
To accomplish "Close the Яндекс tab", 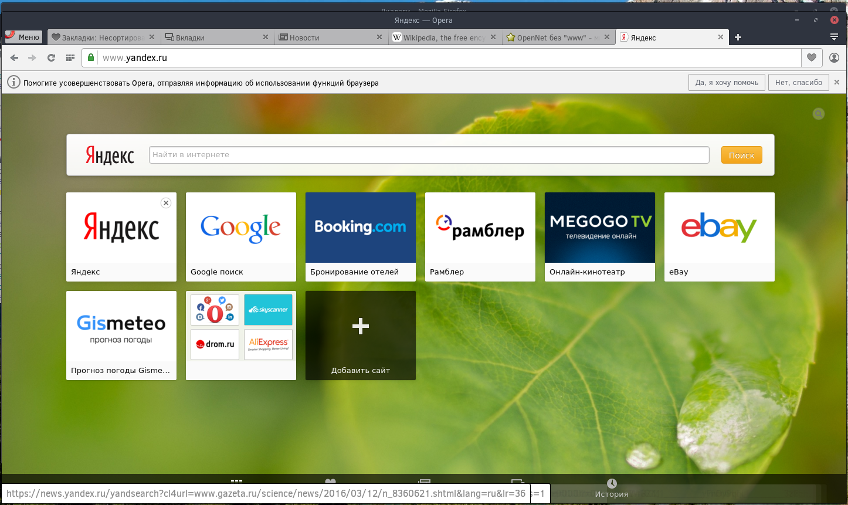I will 721,37.
